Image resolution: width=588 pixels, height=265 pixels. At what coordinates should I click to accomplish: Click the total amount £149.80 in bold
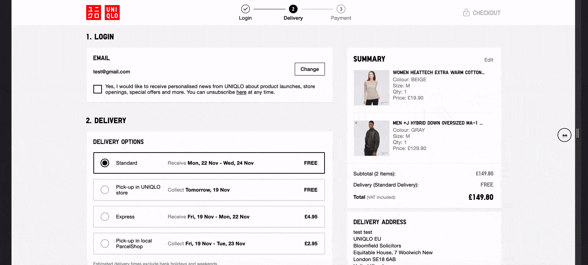pos(481,197)
